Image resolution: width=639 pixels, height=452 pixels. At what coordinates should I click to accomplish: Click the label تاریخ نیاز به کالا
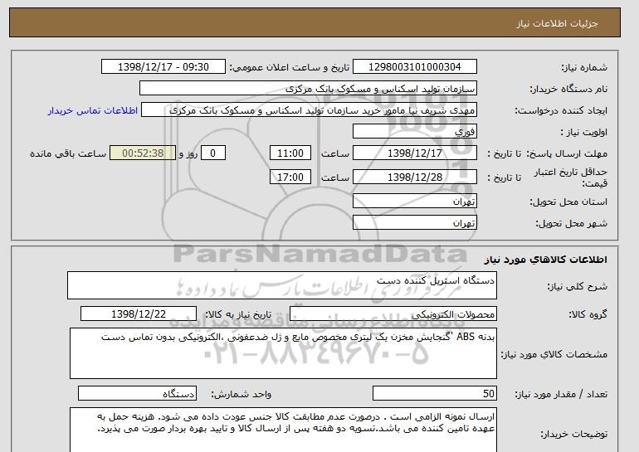click(238, 314)
